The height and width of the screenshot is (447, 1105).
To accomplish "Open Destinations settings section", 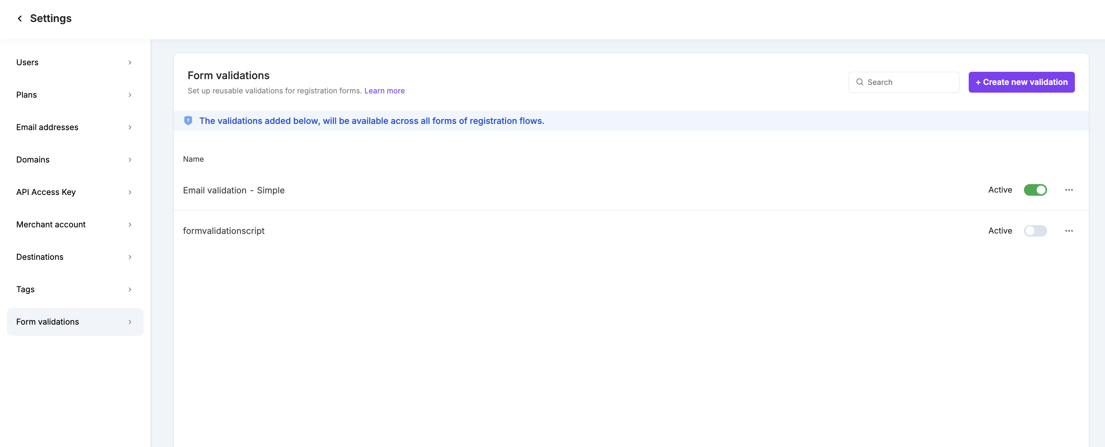I will click(40, 257).
